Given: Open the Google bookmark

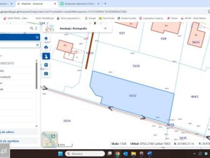Looking at the screenshot, I should coord(90,18).
